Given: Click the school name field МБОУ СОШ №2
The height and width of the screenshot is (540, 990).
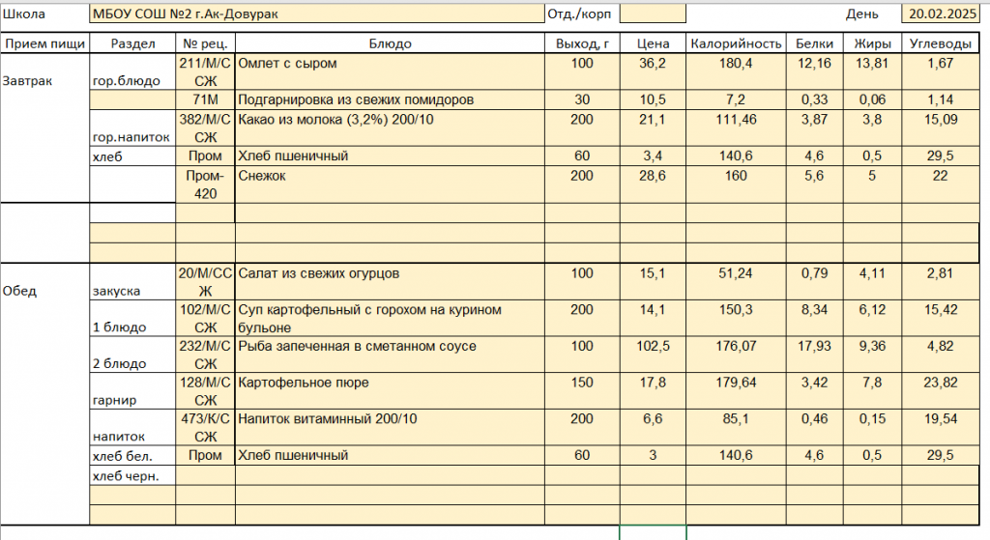Looking at the screenshot, I should tap(315, 14).
